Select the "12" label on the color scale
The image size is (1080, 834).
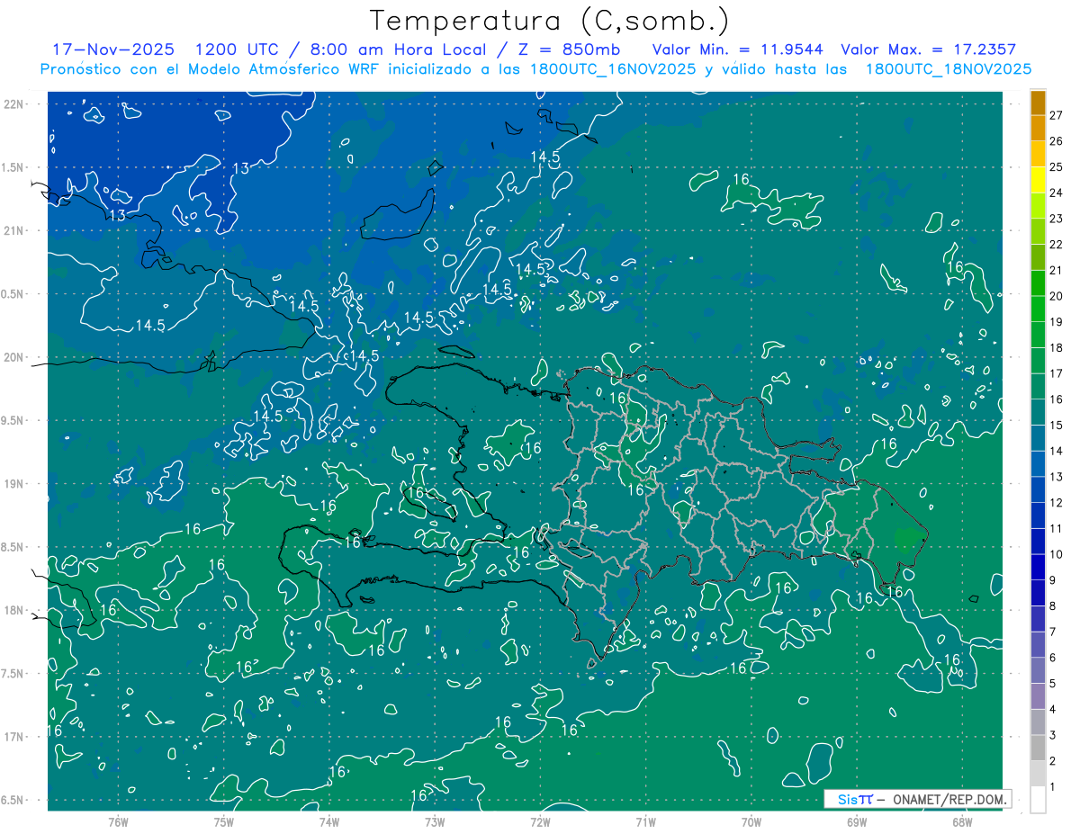[x=1056, y=503]
